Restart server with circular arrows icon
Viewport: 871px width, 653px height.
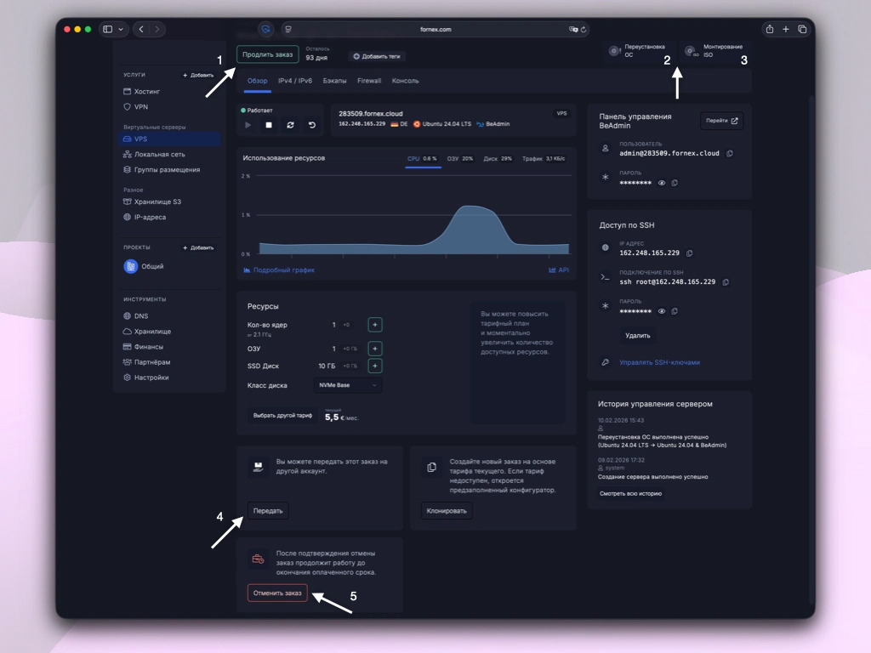[290, 125]
